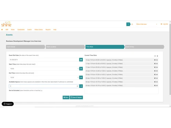171x128 pixels.
Task: Delete the 04:00 to 04:45 time slot
Action: (157, 60)
